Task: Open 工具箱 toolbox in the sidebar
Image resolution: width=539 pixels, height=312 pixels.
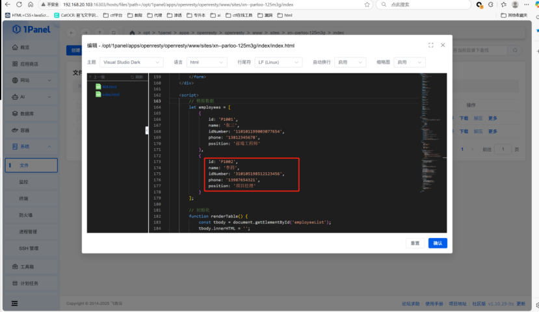Action: 31,266
